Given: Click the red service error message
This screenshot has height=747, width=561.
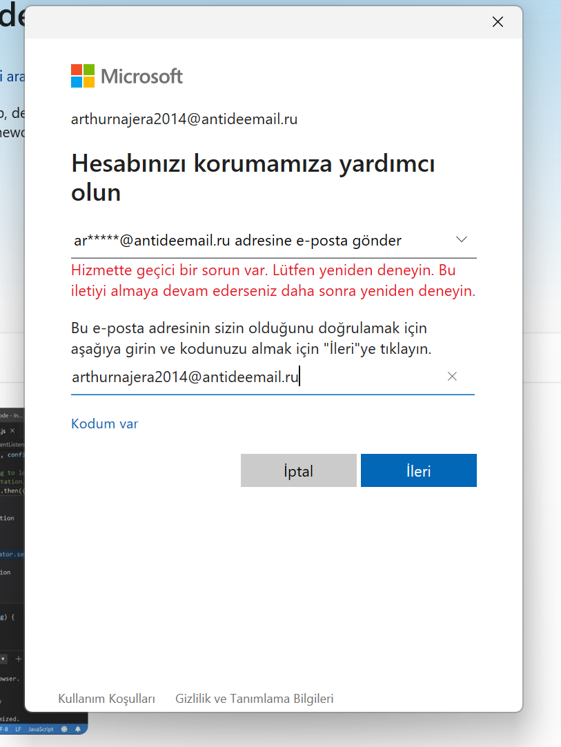Looking at the screenshot, I should tap(273, 280).
